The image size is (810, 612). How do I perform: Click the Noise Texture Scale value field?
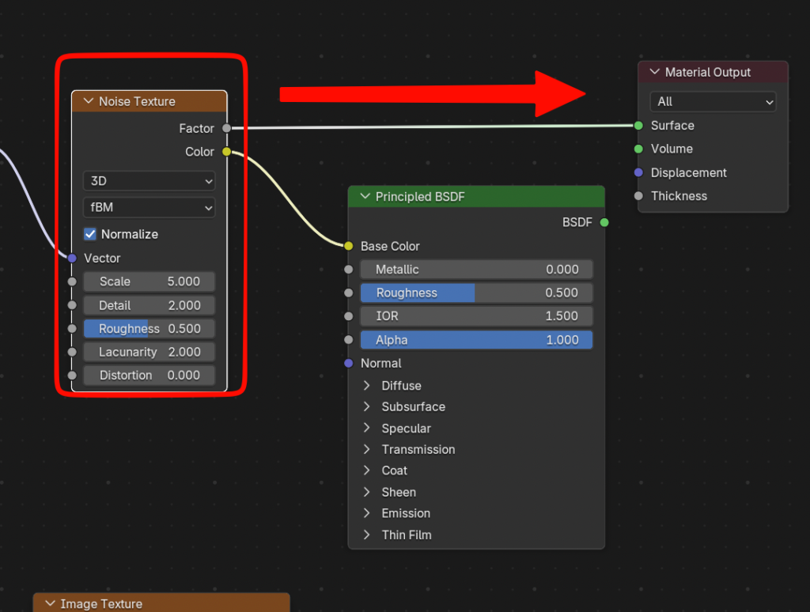coord(149,281)
